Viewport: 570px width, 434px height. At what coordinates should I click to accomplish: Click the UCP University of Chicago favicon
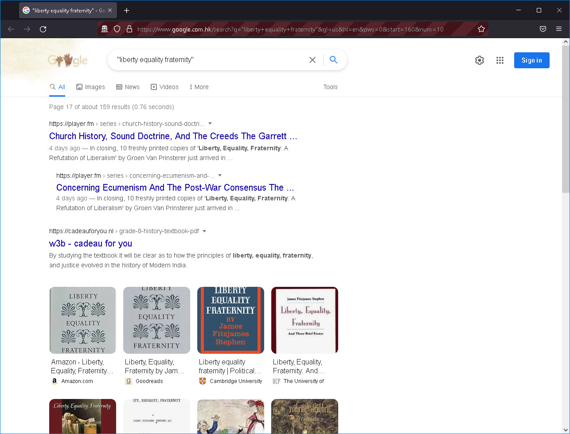[x=277, y=381]
